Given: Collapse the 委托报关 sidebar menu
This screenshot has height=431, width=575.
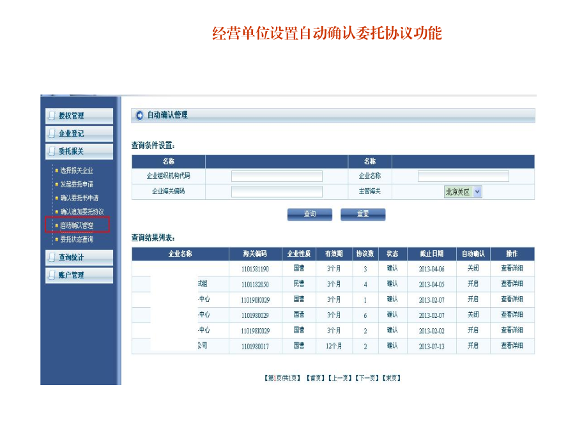Looking at the screenshot, I should [x=79, y=151].
